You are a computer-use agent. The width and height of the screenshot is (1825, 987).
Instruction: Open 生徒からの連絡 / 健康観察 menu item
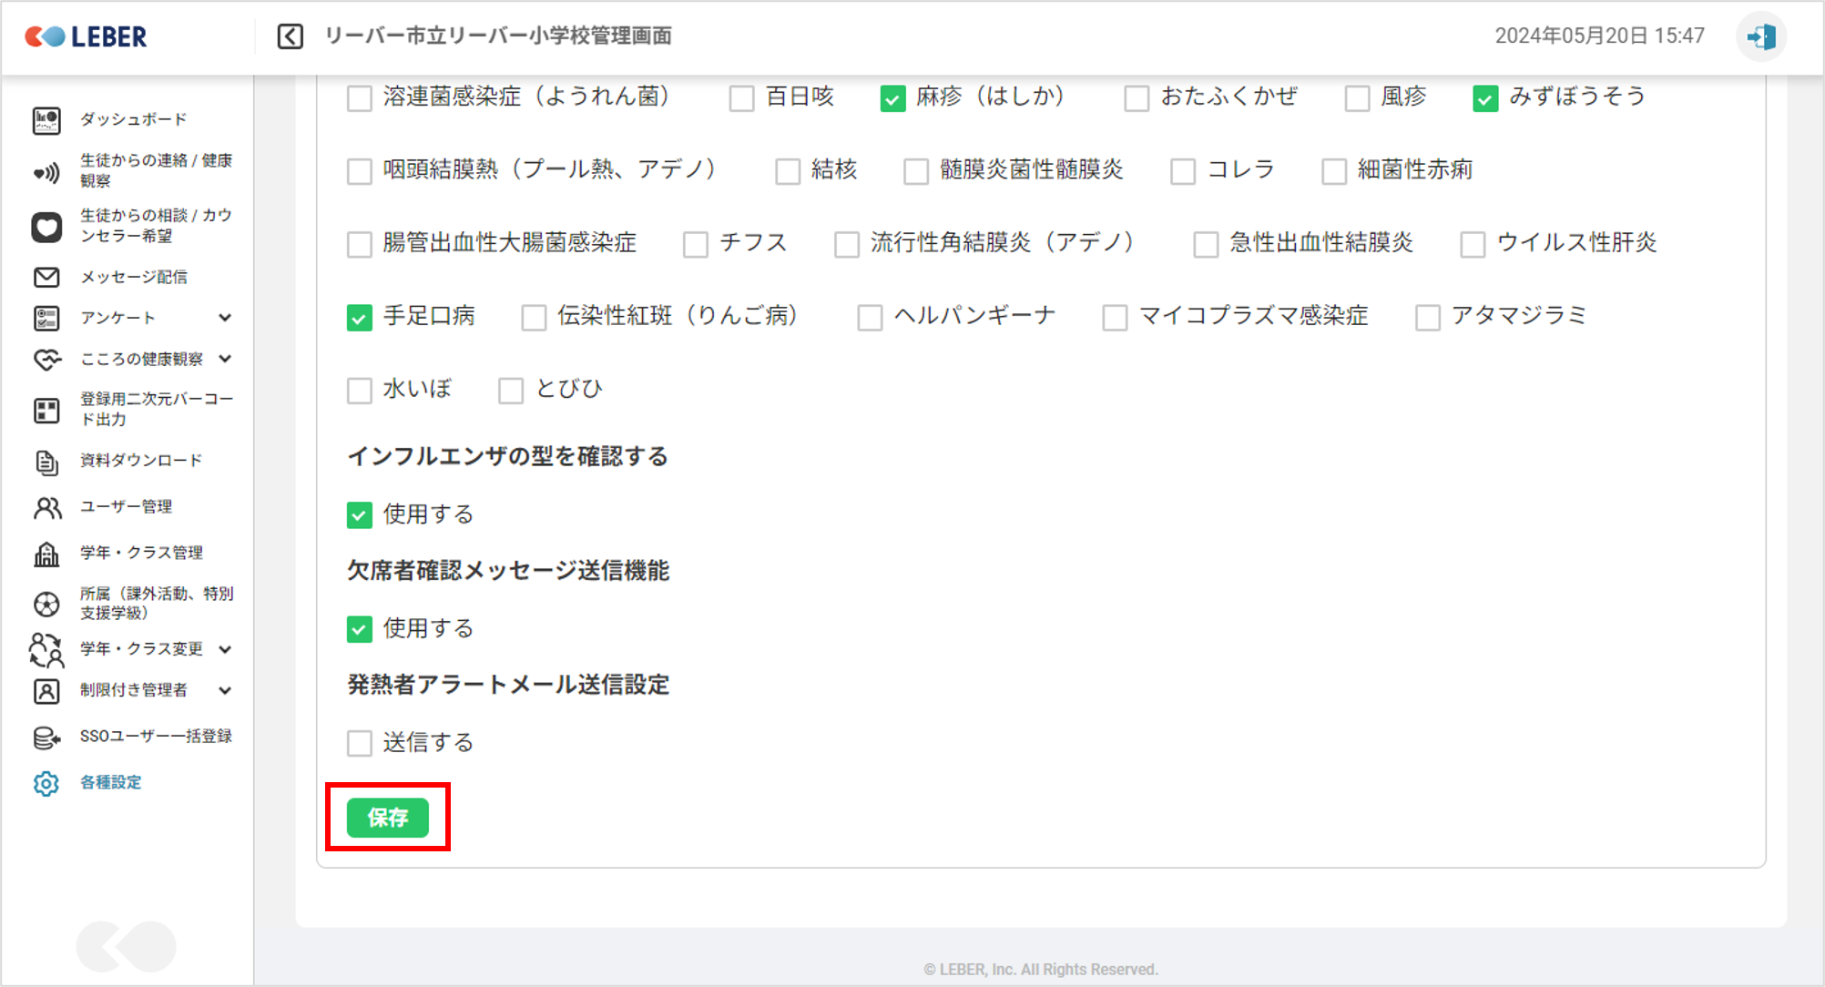(x=155, y=170)
